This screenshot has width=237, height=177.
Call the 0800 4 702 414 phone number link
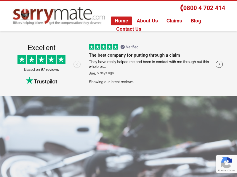tap(203, 8)
